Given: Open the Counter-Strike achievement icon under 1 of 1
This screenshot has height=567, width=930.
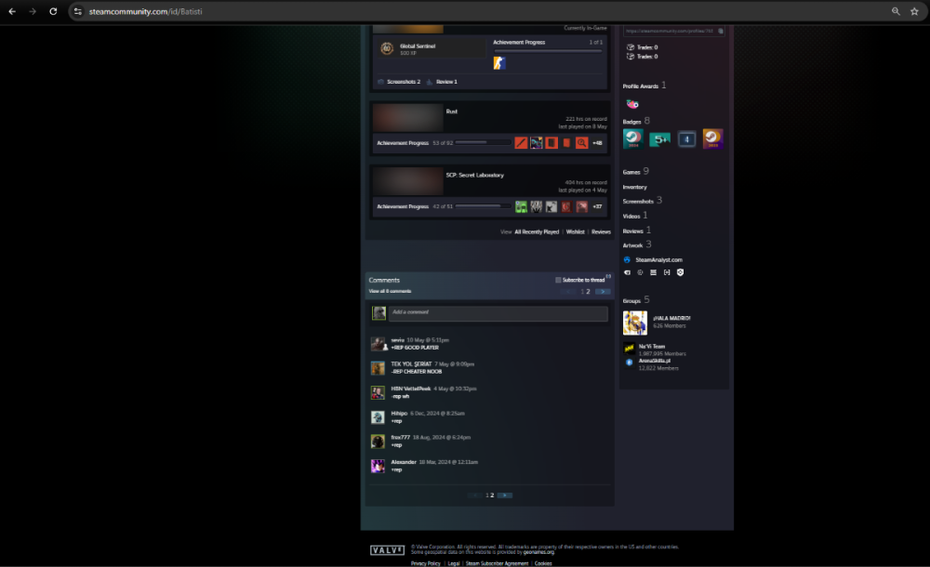Looking at the screenshot, I should click(499, 63).
